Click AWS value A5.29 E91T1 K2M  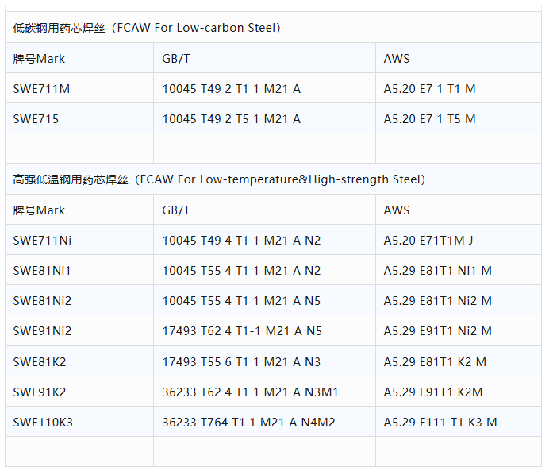click(432, 392)
